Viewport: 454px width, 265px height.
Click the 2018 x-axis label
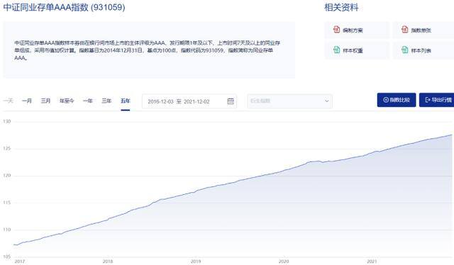click(x=108, y=261)
